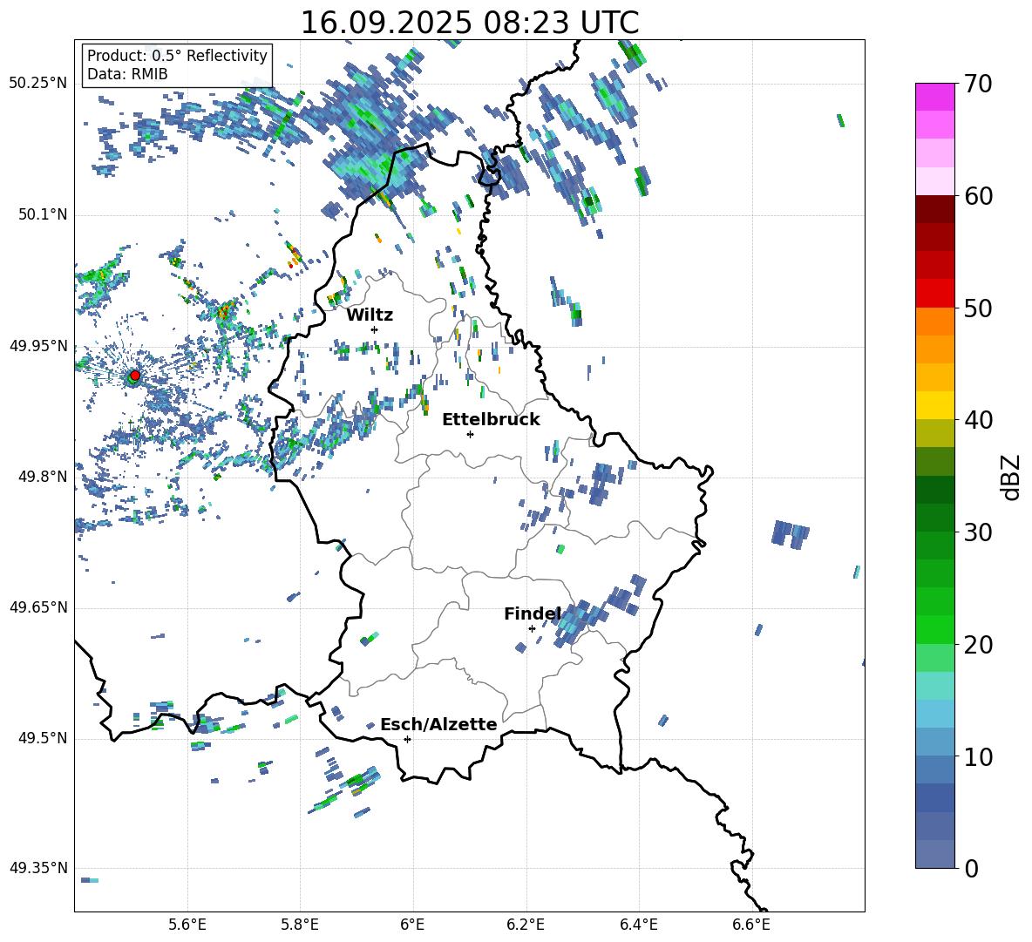Image resolution: width=1032 pixels, height=942 pixels.
Task: Click the 'Data: RMIB' text line
Action: pyautogui.click(x=127, y=74)
